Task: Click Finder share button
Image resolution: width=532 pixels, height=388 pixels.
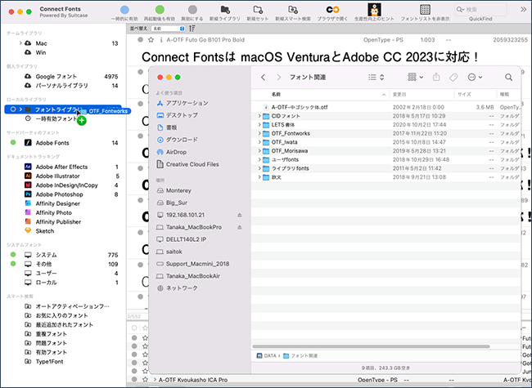Action: [x=436, y=78]
